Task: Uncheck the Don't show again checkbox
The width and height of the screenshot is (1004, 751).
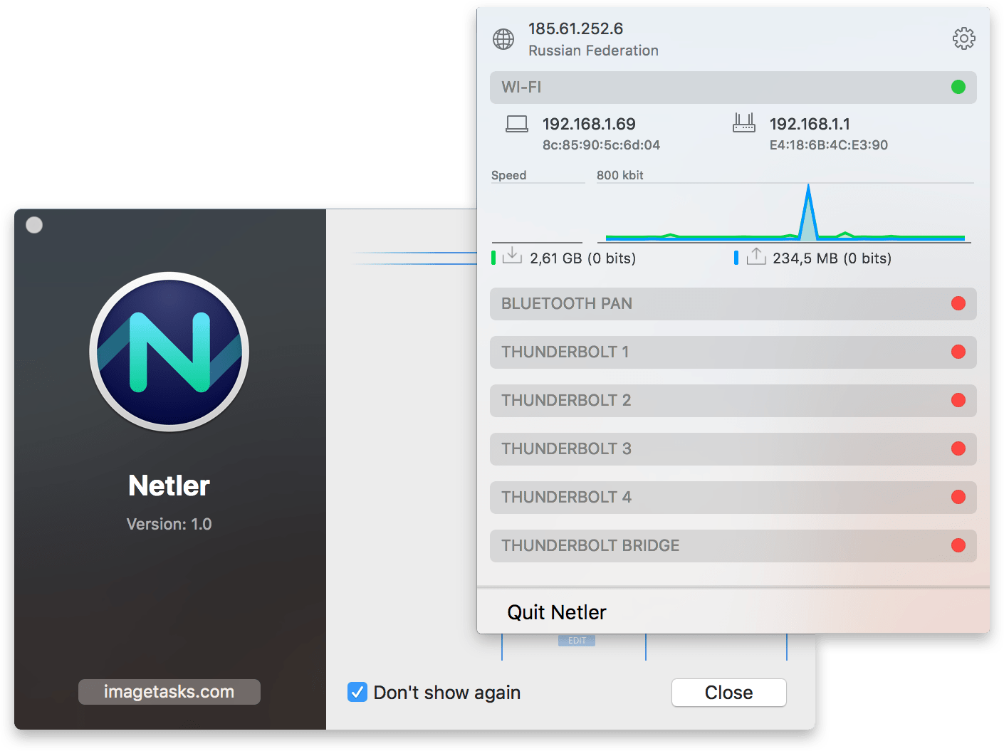Action: (357, 692)
